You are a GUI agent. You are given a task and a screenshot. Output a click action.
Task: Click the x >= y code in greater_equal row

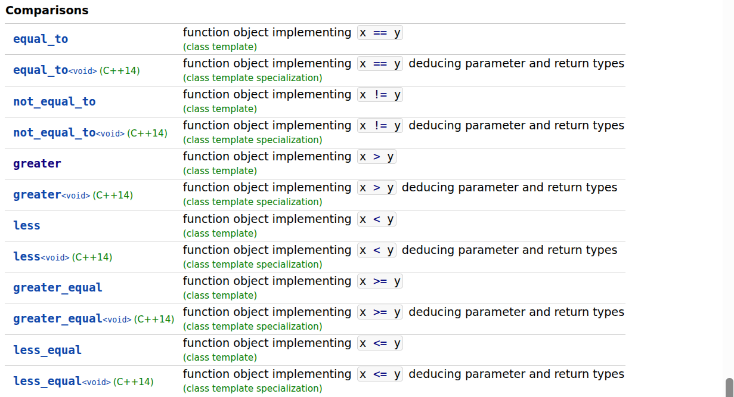click(x=380, y=281)
